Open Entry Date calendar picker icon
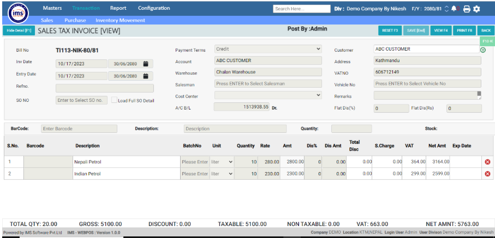The image size is (495, 238). pos(146,76)
